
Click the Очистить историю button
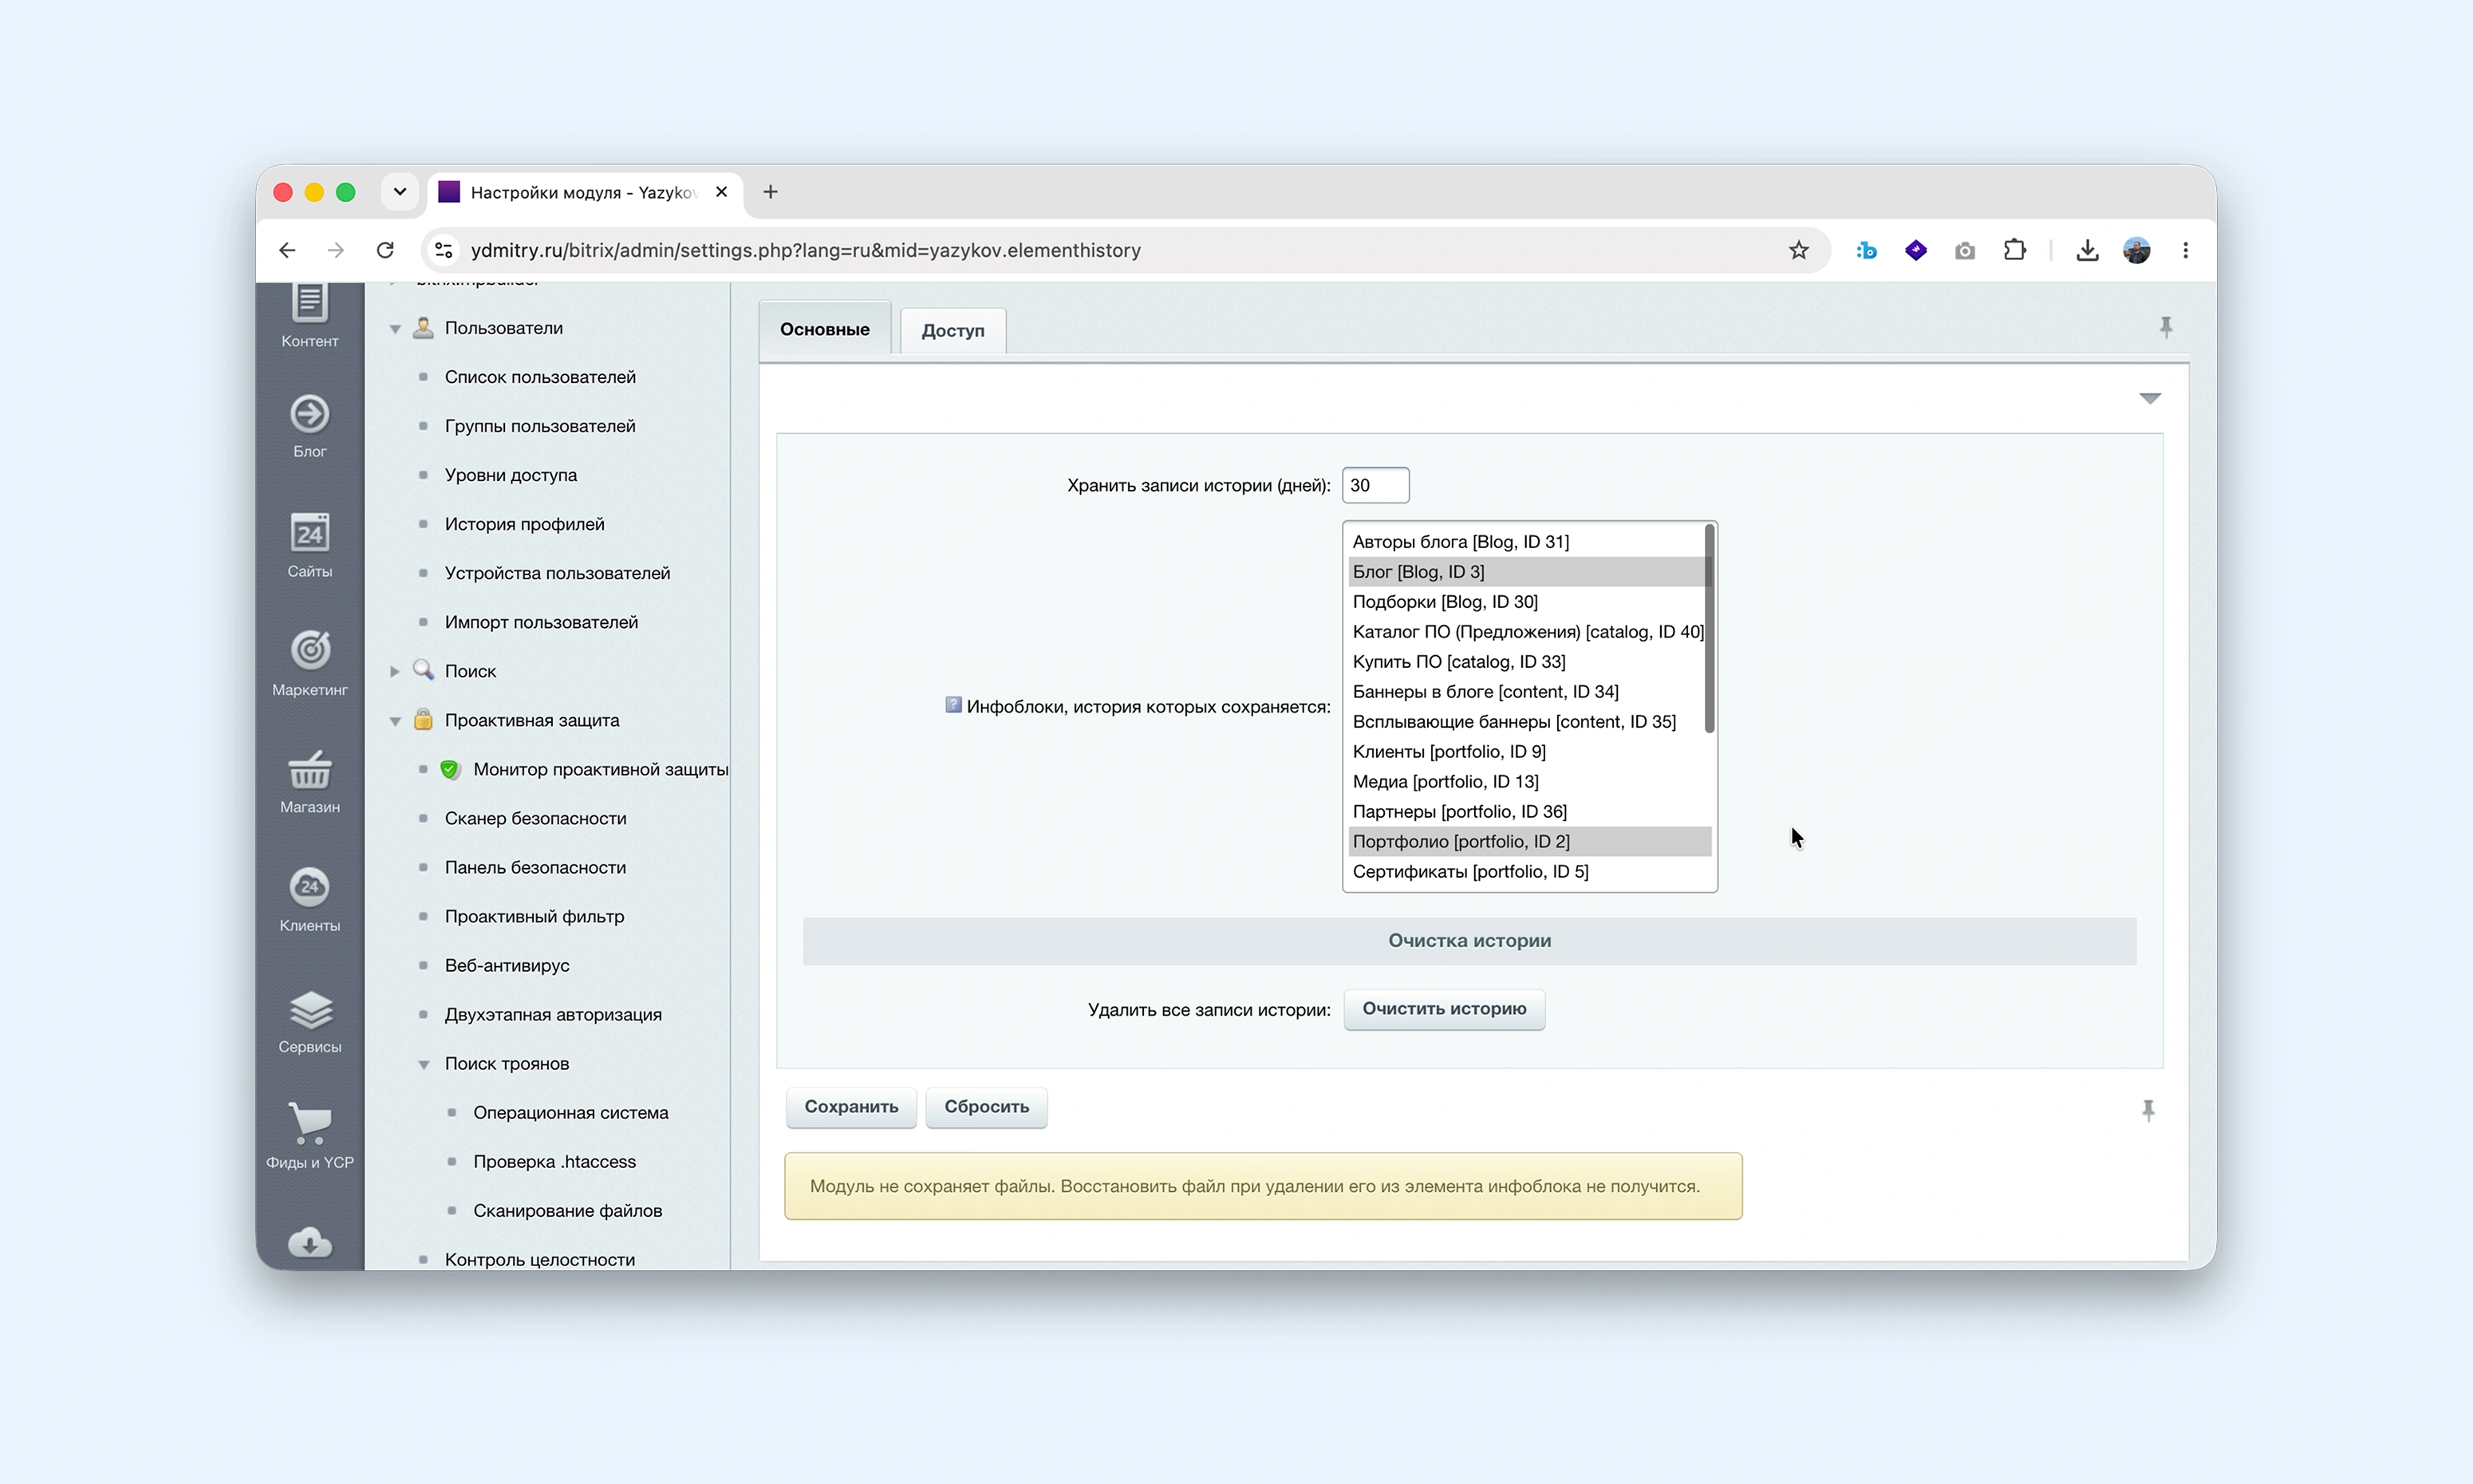(x=1443, y=1009)
